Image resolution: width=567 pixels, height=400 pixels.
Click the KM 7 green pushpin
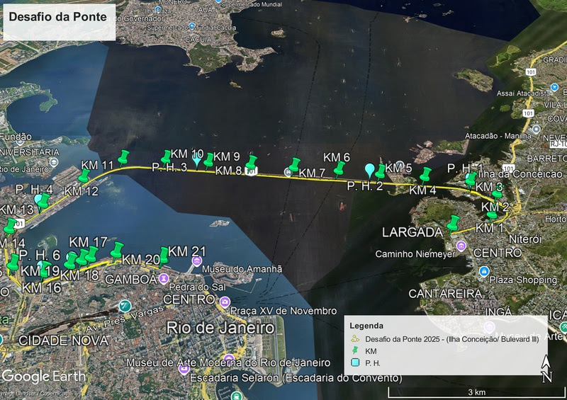point(294,165)
